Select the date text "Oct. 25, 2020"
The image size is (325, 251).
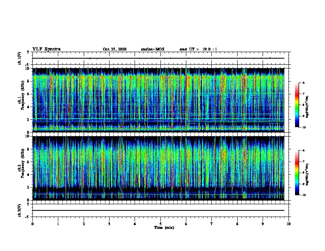(x=114, y=49)
